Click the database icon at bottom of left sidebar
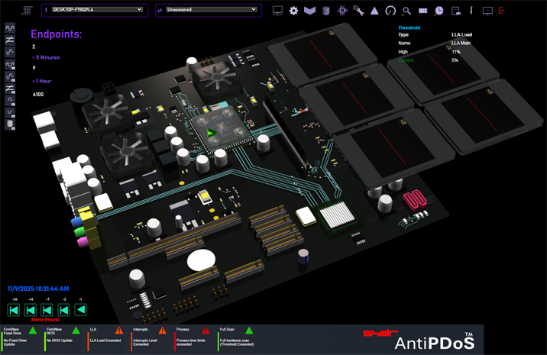 (10, 124)
